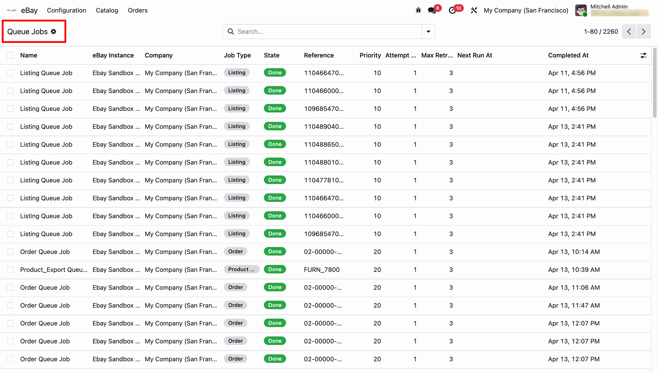Click Apr 13, 11:06 AM completed cell
The image size is (658, 372).
click(574, 287)
